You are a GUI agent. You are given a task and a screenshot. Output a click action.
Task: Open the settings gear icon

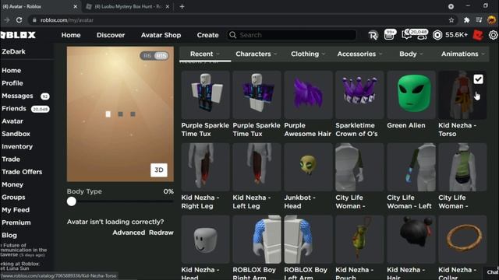coord(494,35)
